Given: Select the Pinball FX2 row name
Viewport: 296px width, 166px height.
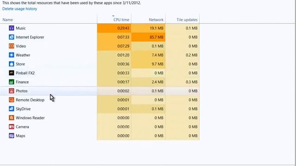Looking at the screenshot, I should 25,73.
